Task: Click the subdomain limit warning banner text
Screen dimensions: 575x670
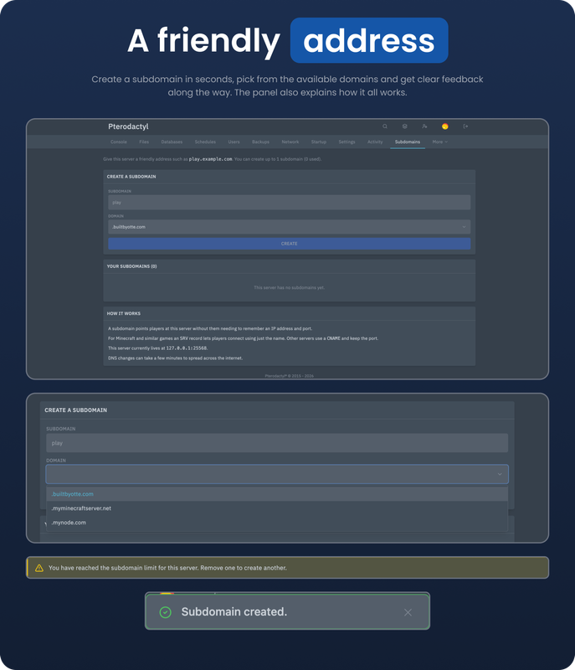Action: pyautogui.click(x=167, y=568)
